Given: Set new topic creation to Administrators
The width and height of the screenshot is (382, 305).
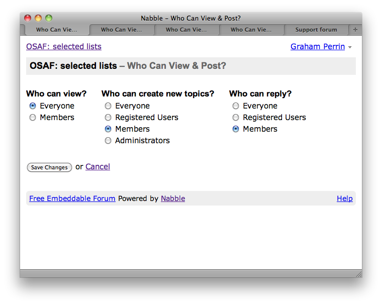Looking at the screenshot, I should [x=108, y=141].
